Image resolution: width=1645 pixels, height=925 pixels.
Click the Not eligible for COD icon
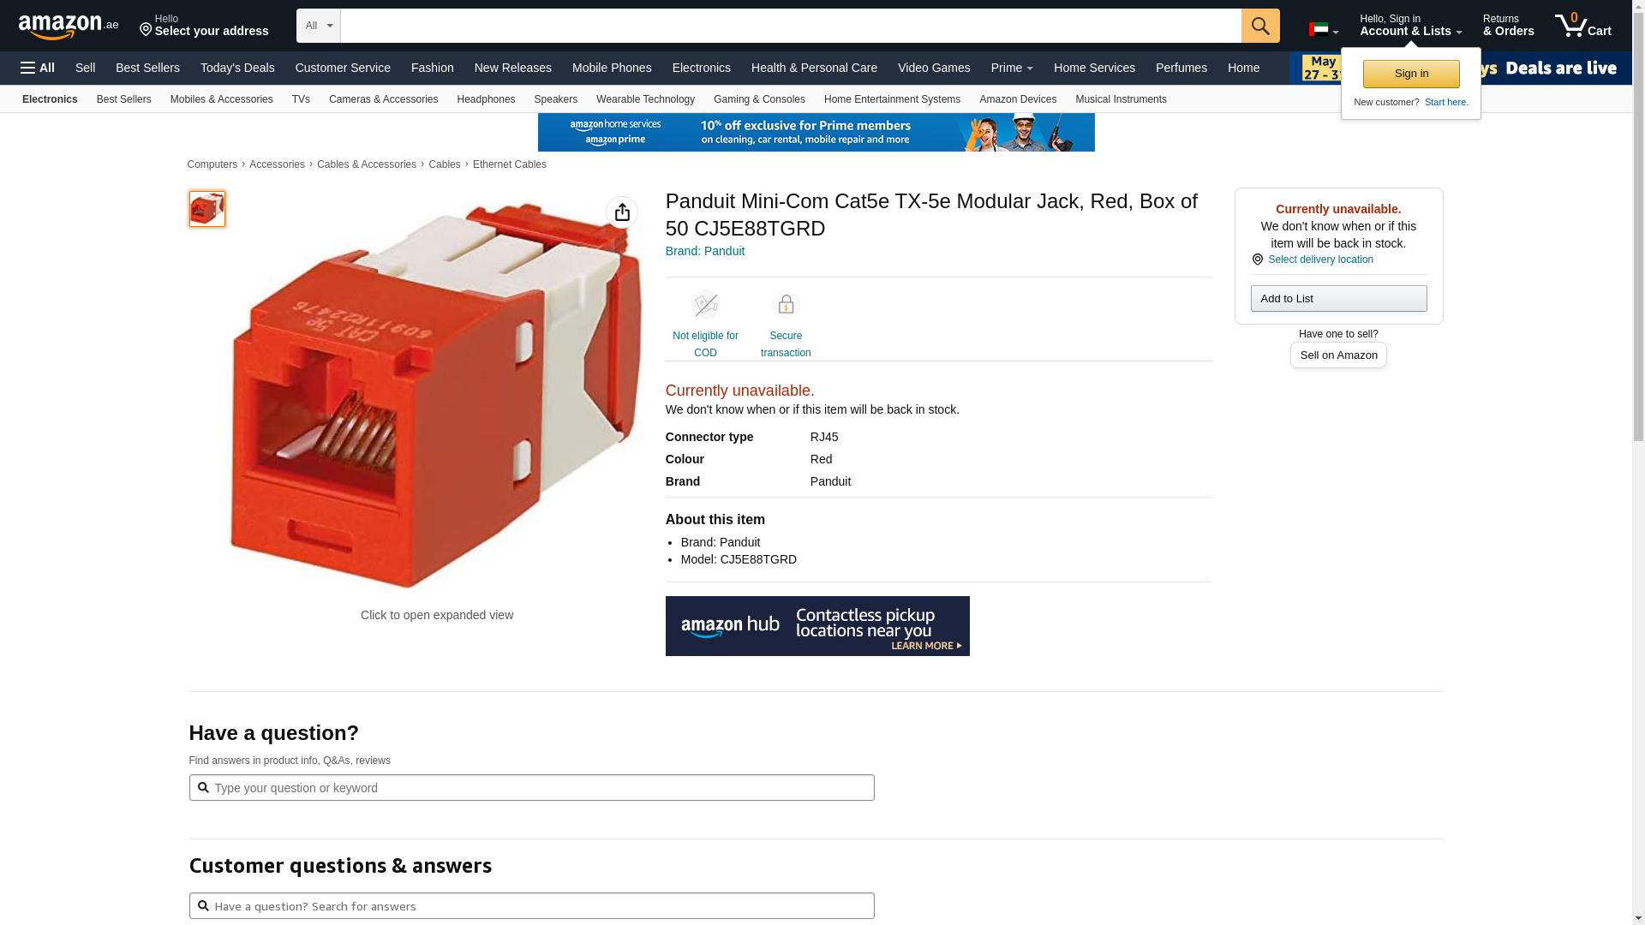point(705,305)
